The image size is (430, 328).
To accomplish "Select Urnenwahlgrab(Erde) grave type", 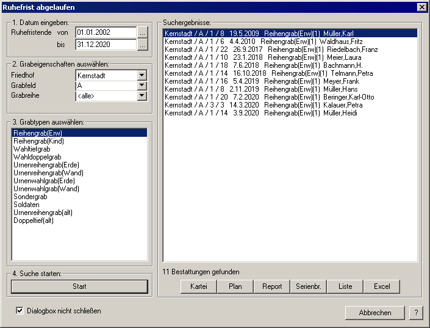I will coord(79,181).
